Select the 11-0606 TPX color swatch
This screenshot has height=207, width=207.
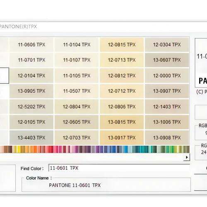click(x=31, y=45)
